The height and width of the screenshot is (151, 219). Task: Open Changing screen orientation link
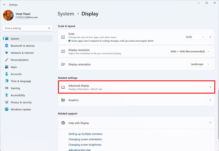[85, 139]
